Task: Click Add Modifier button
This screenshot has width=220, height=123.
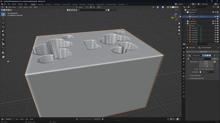Action: (203, 52)
